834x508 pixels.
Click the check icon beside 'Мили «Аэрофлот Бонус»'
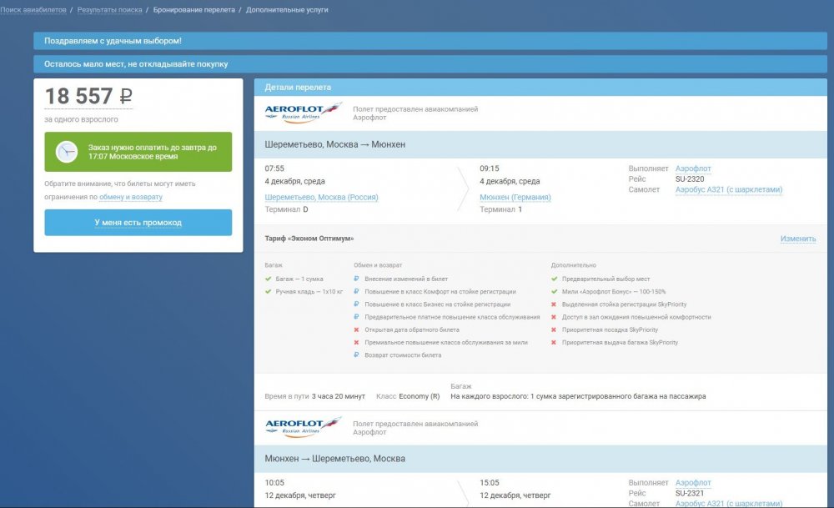(x=555, y=291)
